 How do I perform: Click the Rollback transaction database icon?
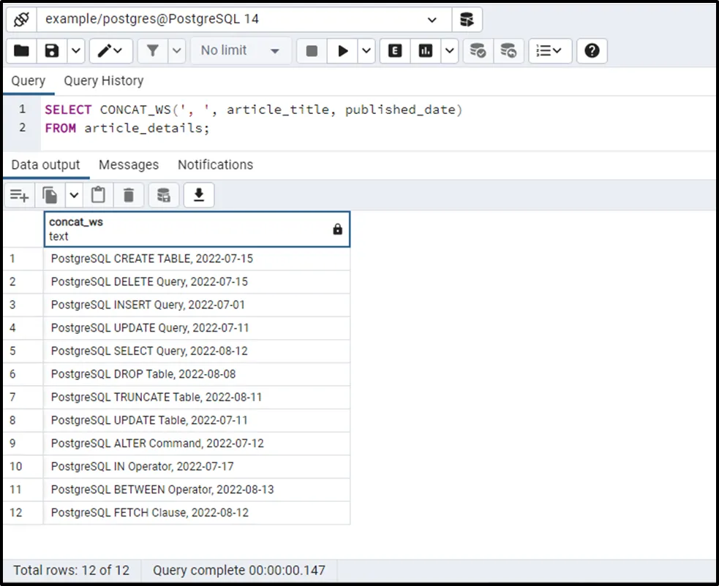click(508, 50)
